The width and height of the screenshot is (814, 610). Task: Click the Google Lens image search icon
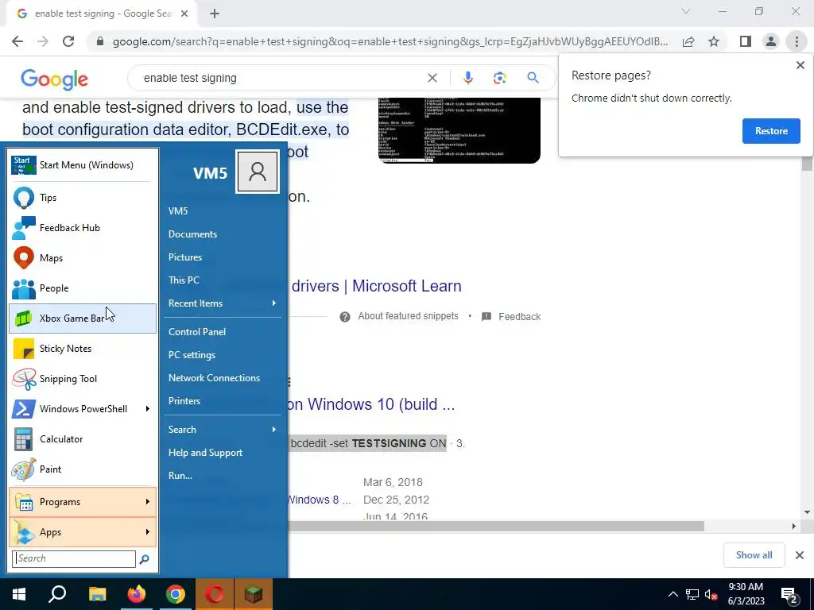pyautogui.click(x=499, y=78)
